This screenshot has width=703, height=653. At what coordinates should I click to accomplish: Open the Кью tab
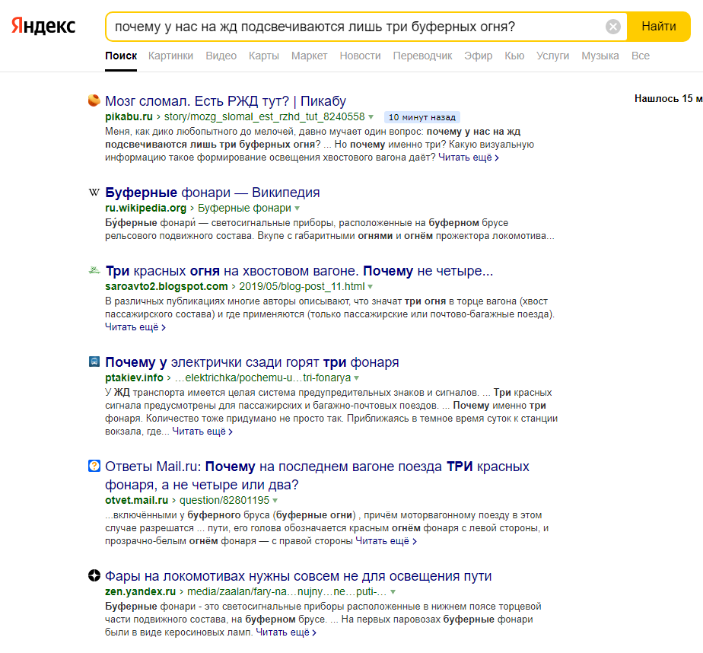point(514,56)
